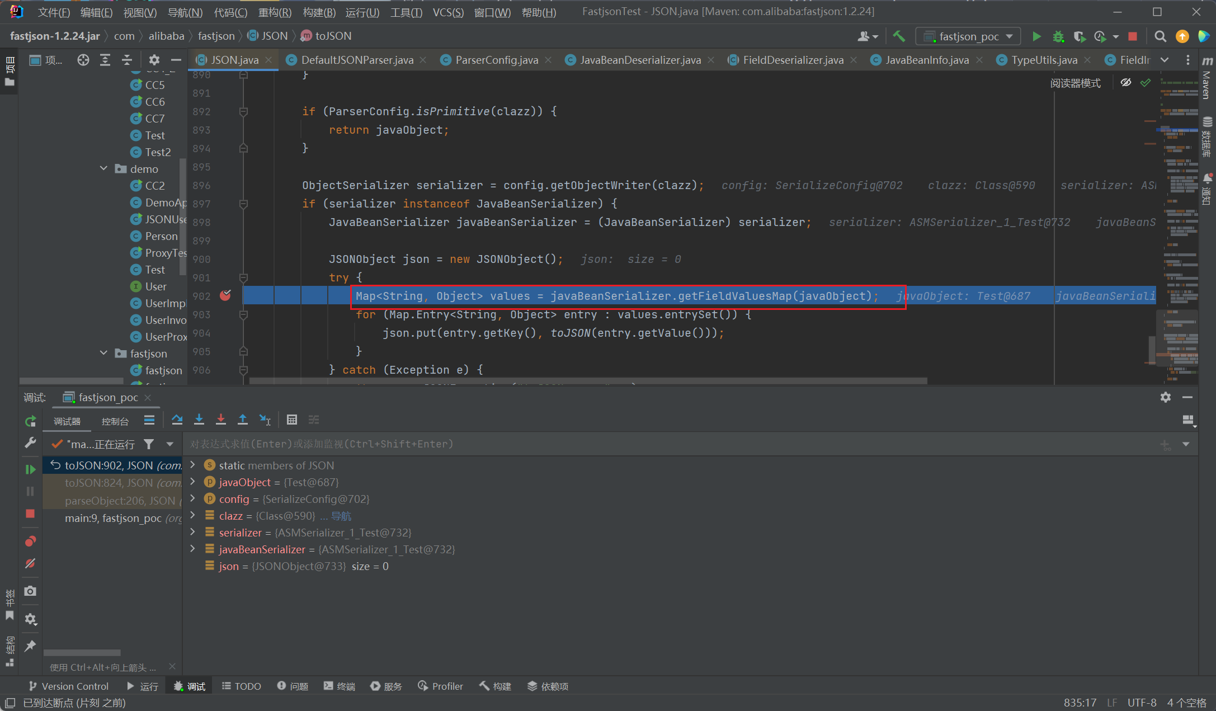Click the 导航 link next to clazz
The width and height of the screenshot is (1216, 711).
pyautogui.click(x=341, y=516)
